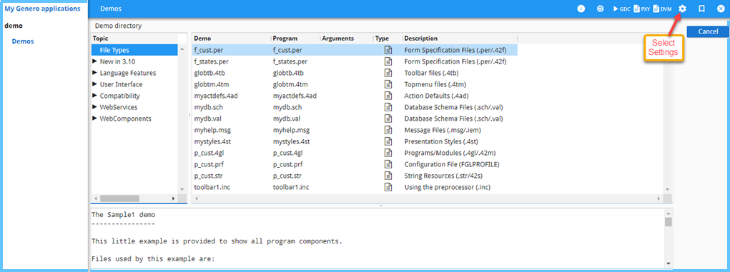This screenshot has height=272, width=730.
Task: Click the bookmark icon in top bar
Action: (701, 9)
